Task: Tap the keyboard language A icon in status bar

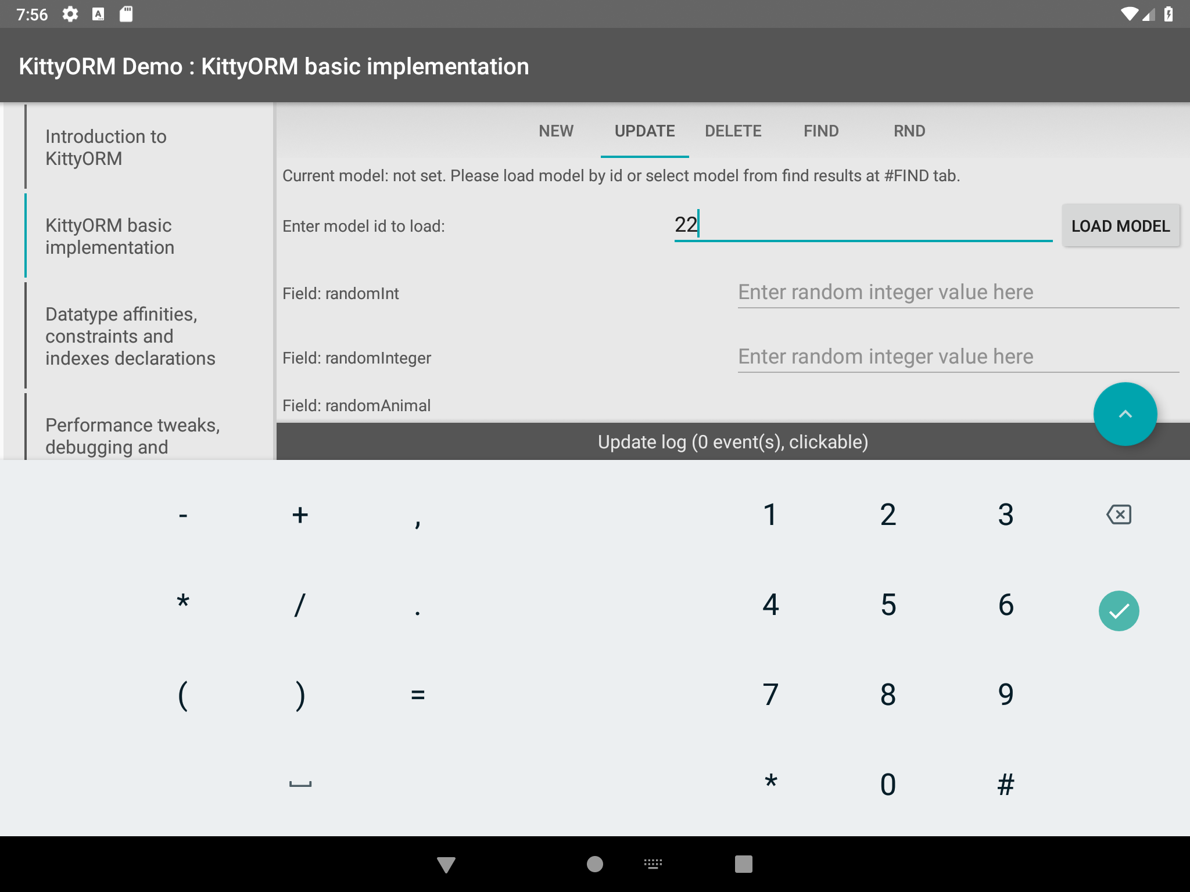Action: (98, 14)
